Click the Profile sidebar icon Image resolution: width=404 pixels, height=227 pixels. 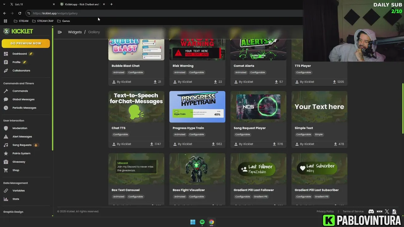coord(6,62)
